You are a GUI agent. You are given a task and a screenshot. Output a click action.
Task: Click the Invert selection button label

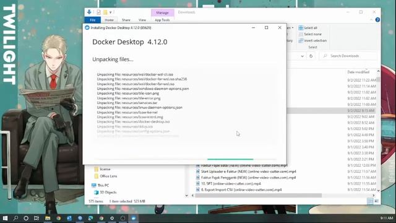[315, 41]
